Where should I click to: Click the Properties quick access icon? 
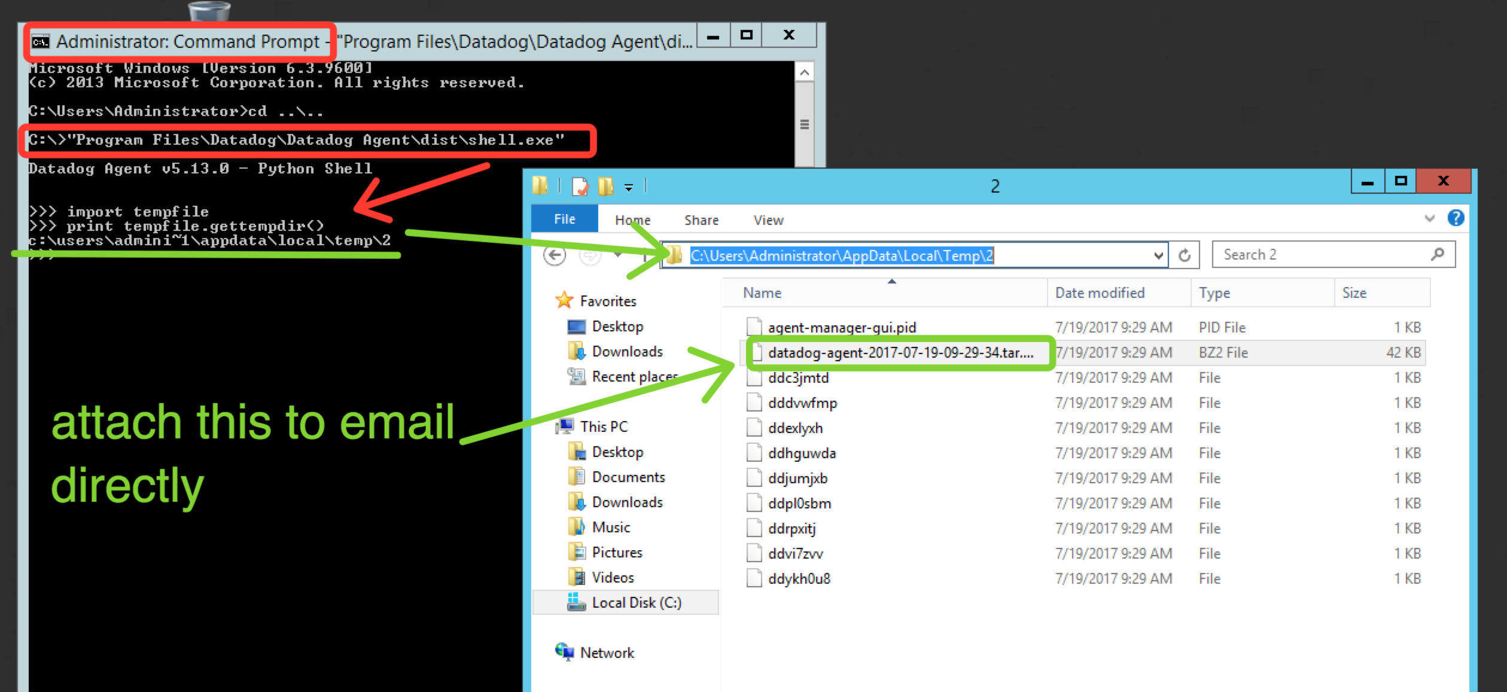coord(580,187)
